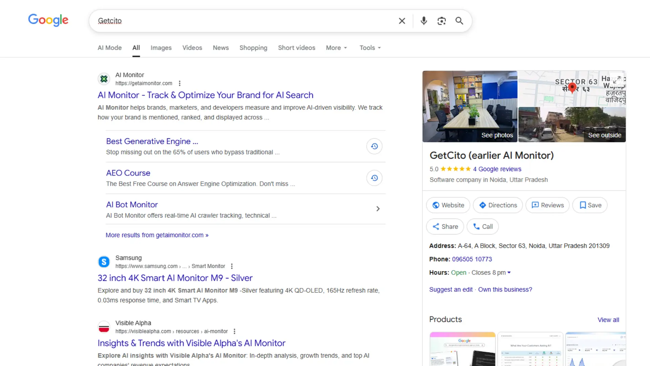
Task: Open the Tools dropdown menu
Action: click(x=370, y=48)
